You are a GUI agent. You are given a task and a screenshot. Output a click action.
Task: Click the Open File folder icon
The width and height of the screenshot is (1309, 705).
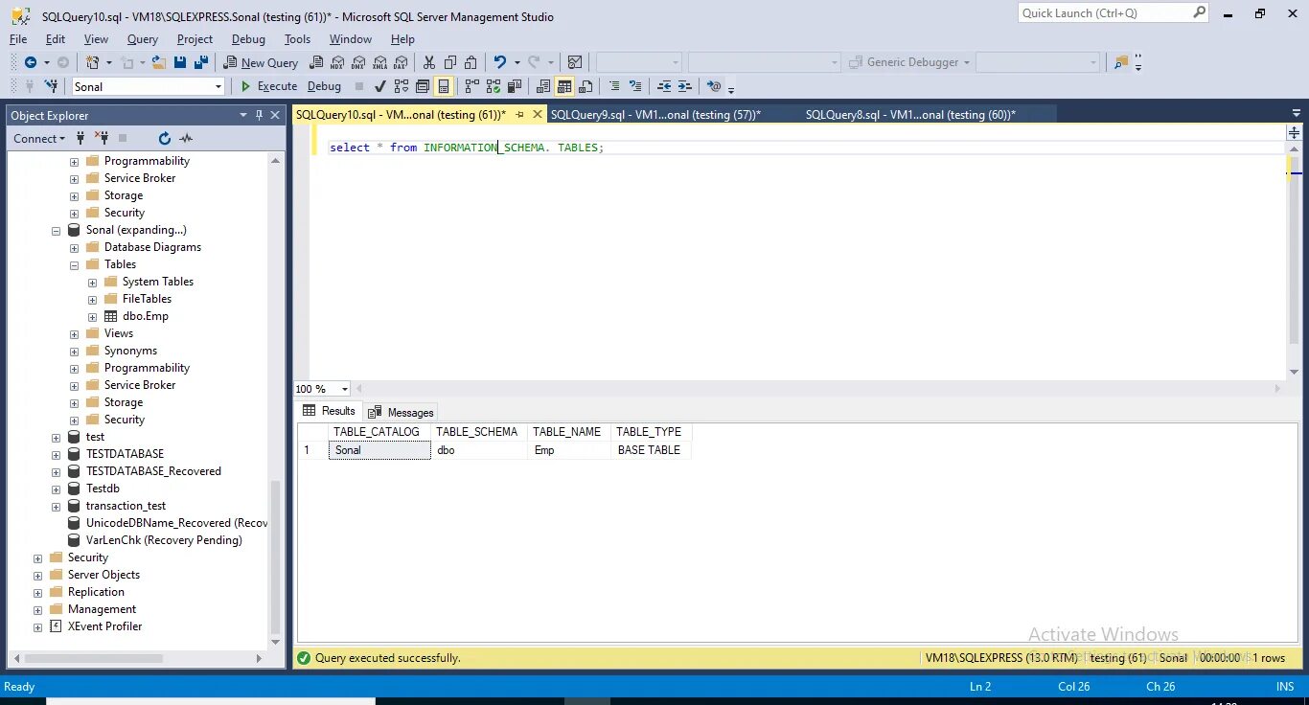(158, 62)
